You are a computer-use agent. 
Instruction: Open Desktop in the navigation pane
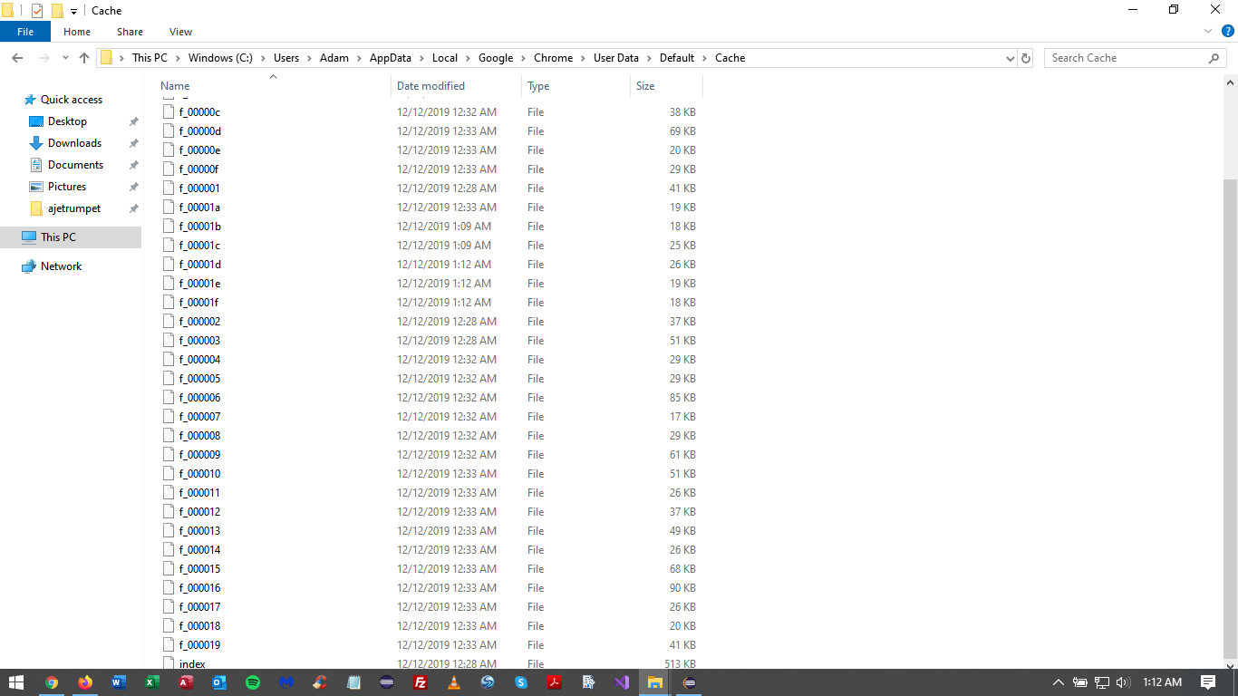[x=68, y=121]
